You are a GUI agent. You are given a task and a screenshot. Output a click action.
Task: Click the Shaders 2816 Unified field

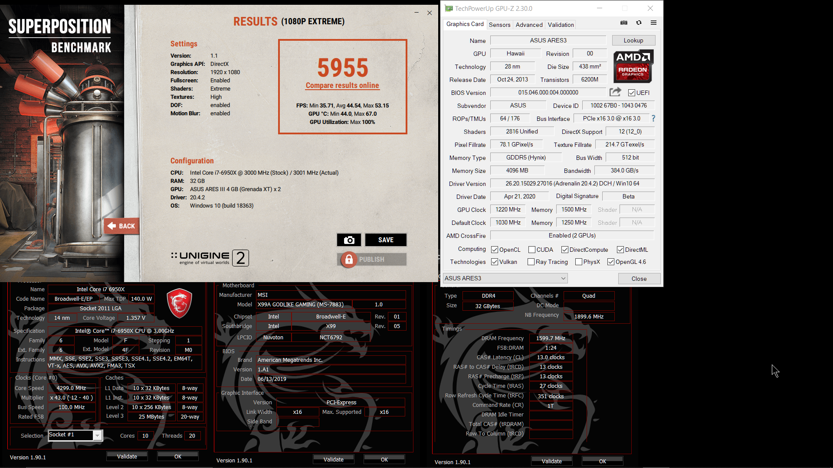pos(522,131)
